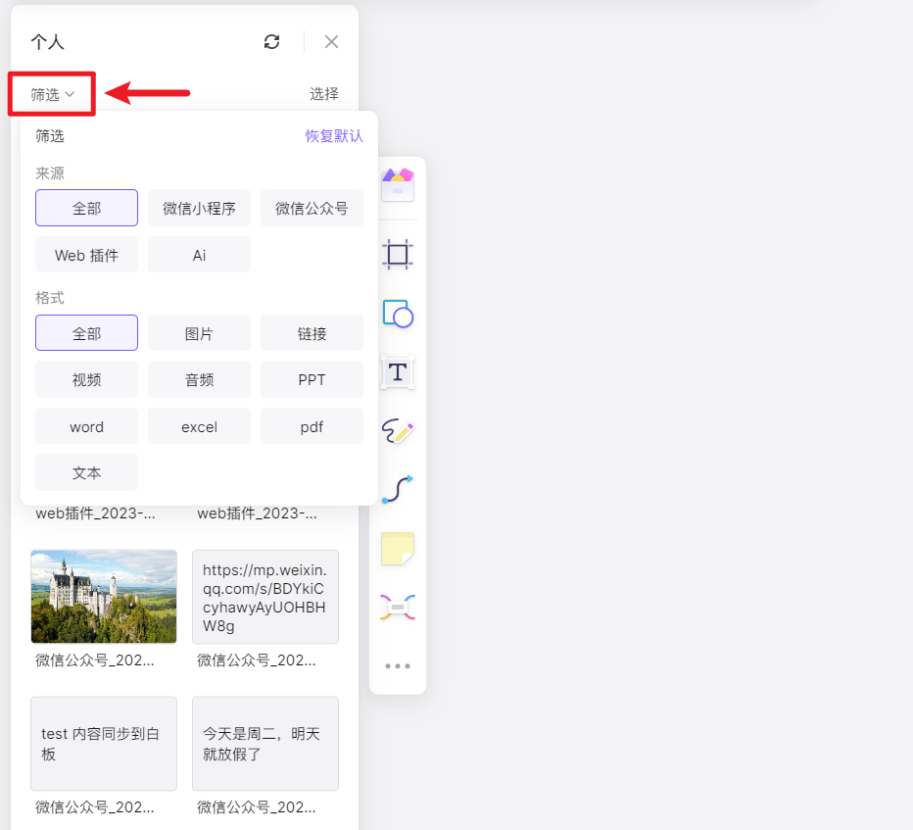The width and height of the screenshot is (913, 830).
Task: Open the mp.weixin.qq.com link card
Action: (265, 597)
